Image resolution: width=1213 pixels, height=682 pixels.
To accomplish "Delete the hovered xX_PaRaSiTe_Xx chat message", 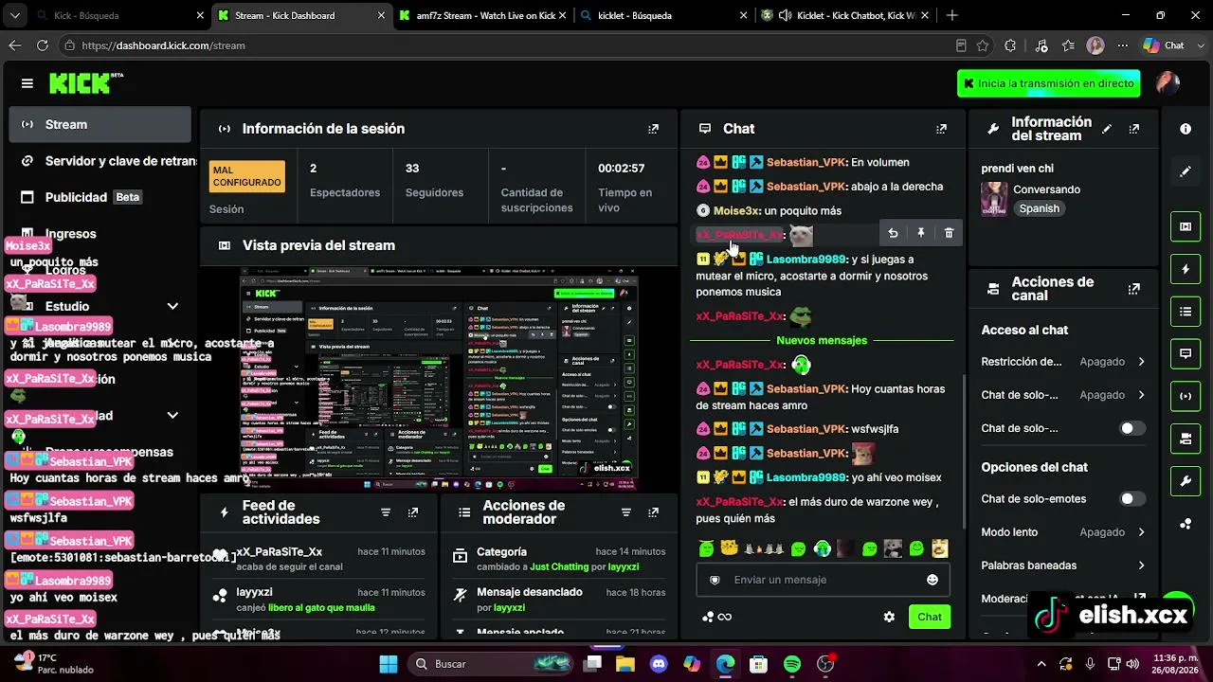I will (x=949, y=233).
